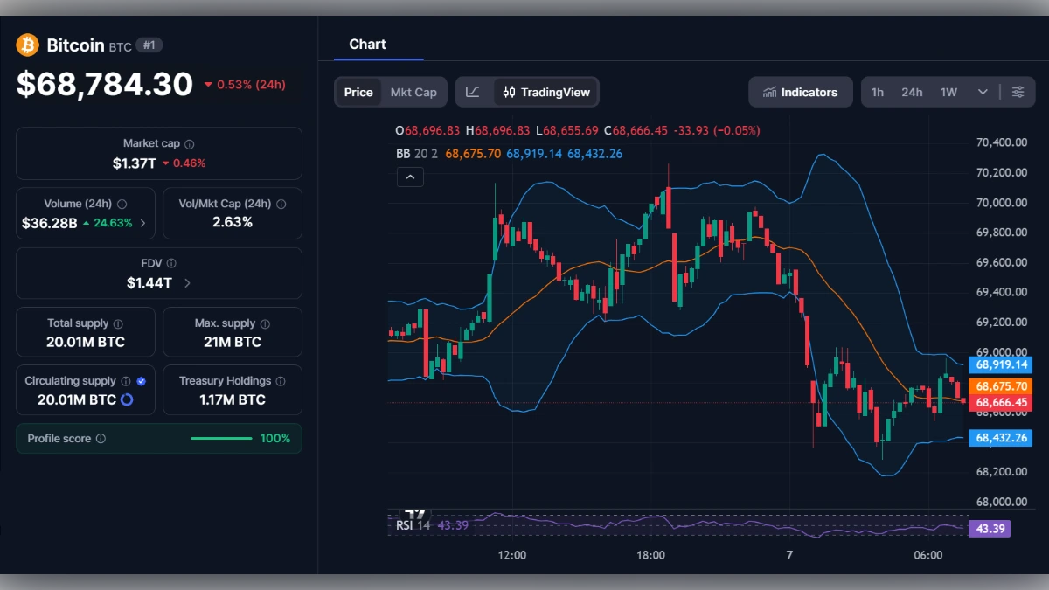
Task: Open the Indicators panel
Action: [800, 91]
